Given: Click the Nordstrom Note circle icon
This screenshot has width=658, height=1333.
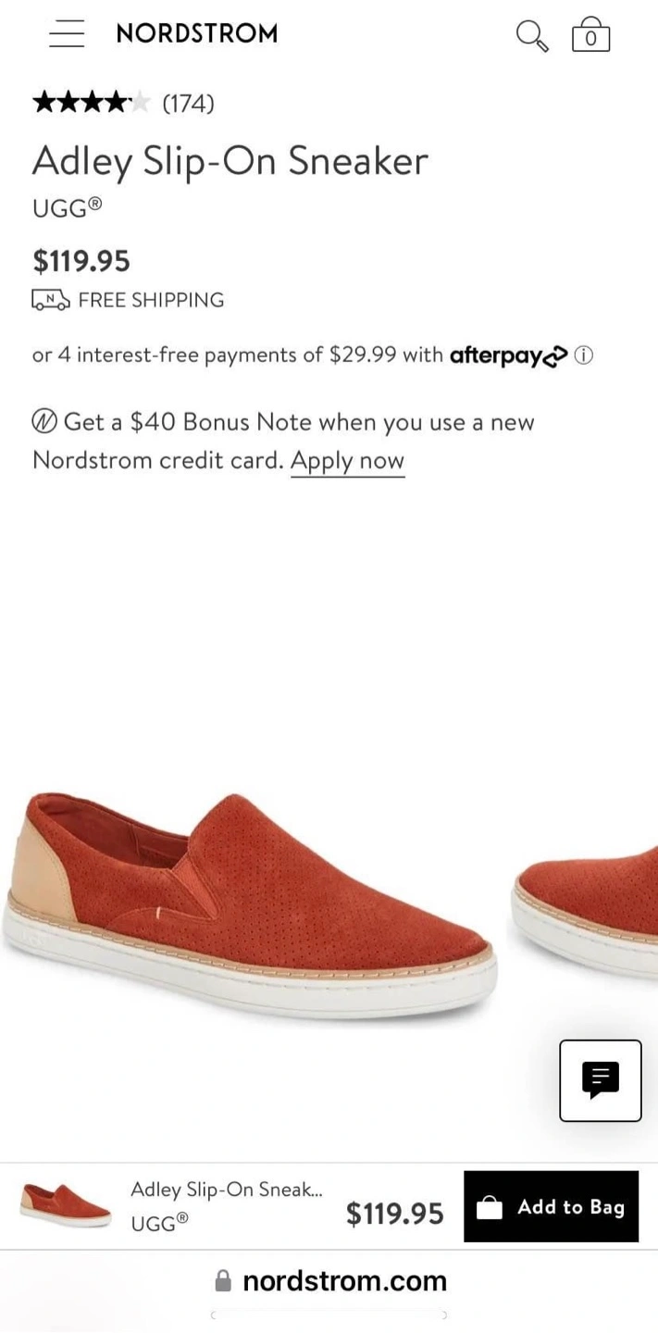Looking at the screenshot, I should [44, 422].
